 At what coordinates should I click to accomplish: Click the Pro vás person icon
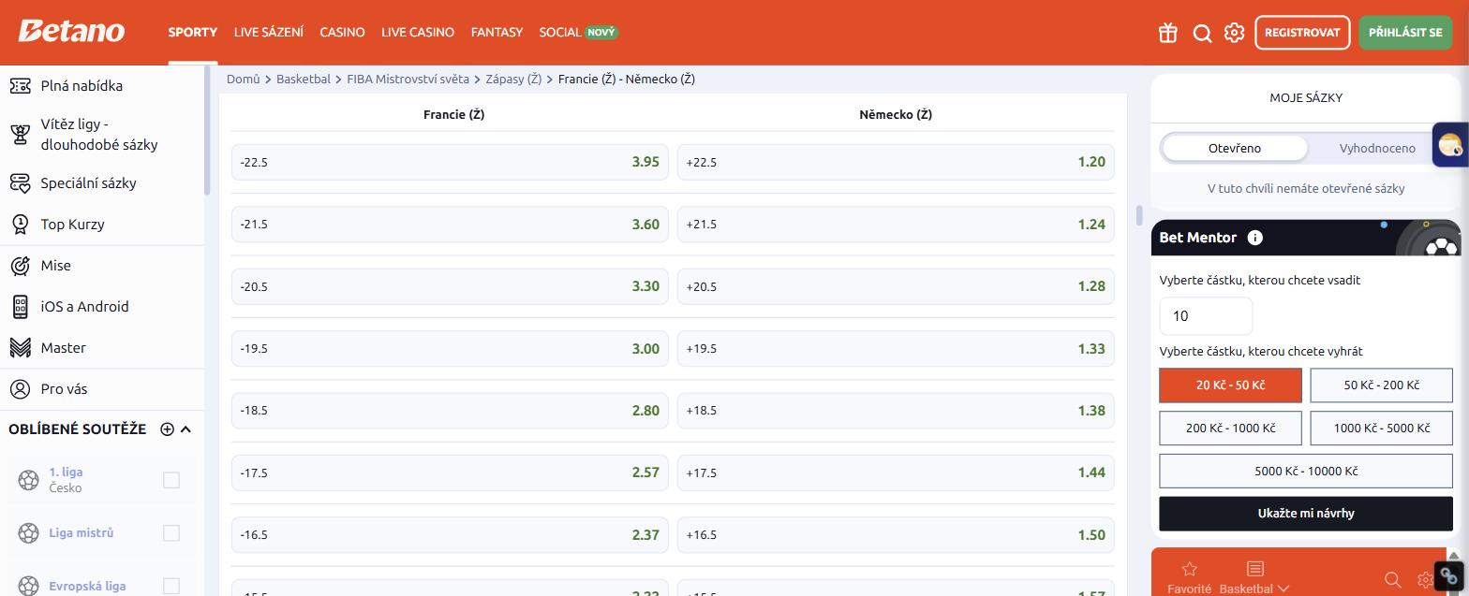20,389
